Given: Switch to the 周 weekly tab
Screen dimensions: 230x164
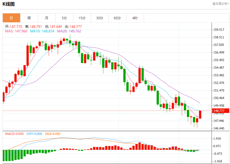Looking at the screenshot, I should [x=29, y=18].
